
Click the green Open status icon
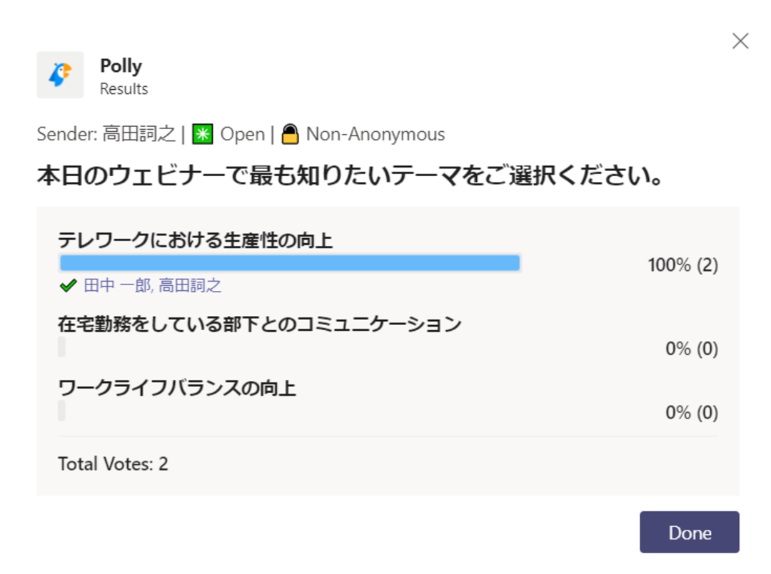click(203, 134)
